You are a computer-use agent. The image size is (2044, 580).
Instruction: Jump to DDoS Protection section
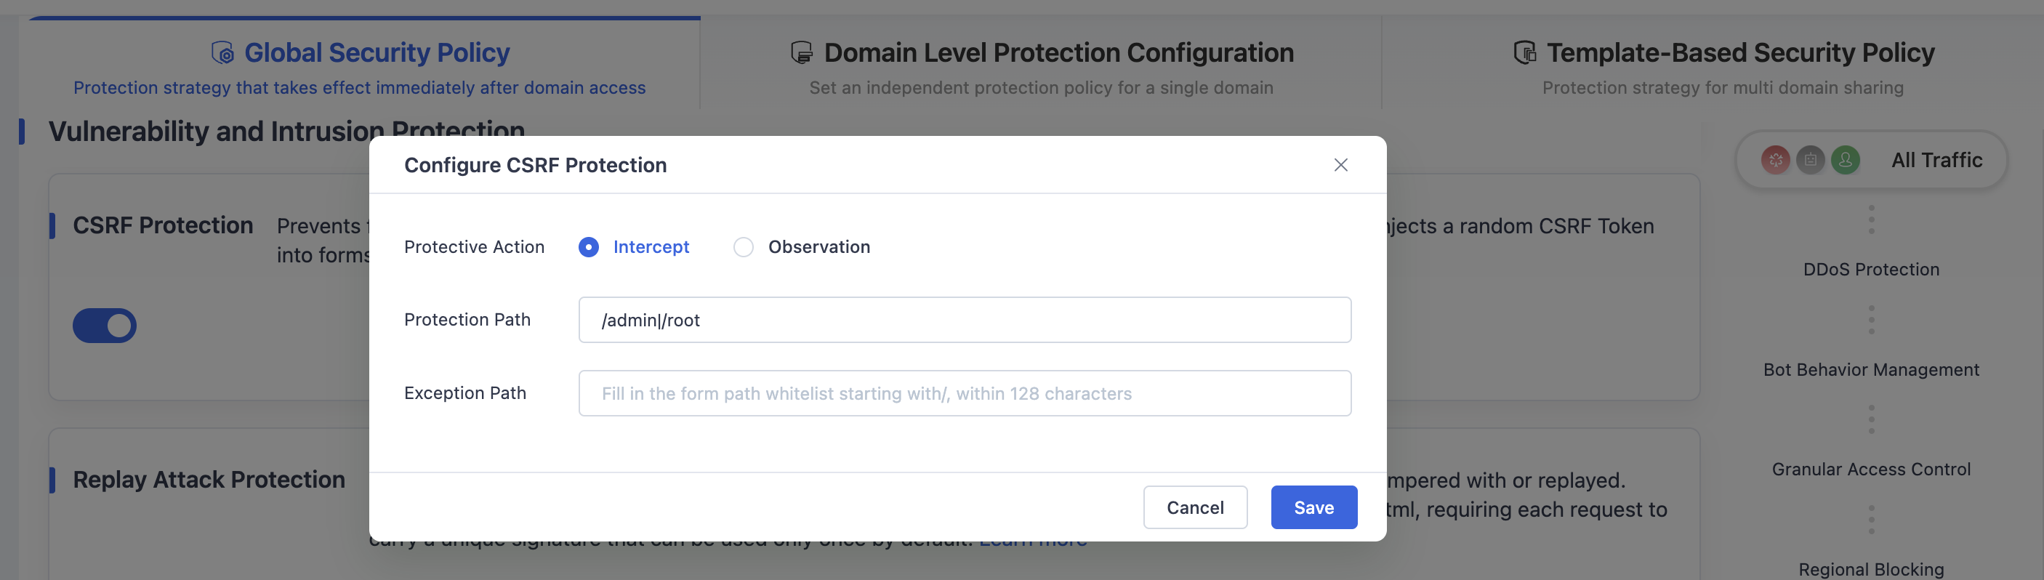[1870, 269]
